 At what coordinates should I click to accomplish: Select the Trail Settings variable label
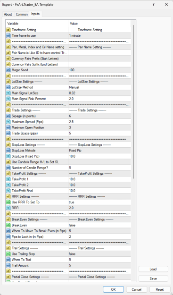[x=25, y=248]
